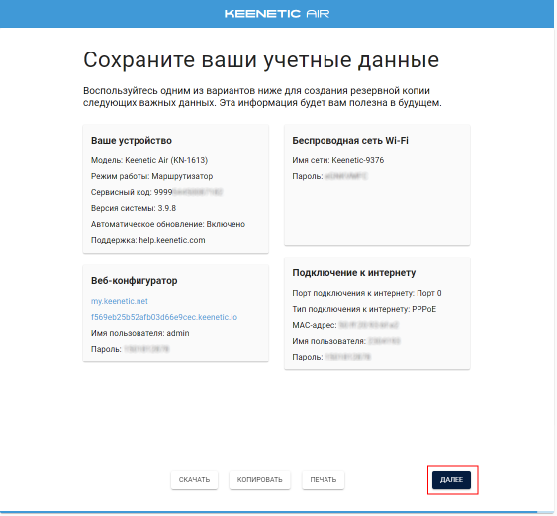Select Тип подключения к интернету: PPPoE

click(364, 309)
